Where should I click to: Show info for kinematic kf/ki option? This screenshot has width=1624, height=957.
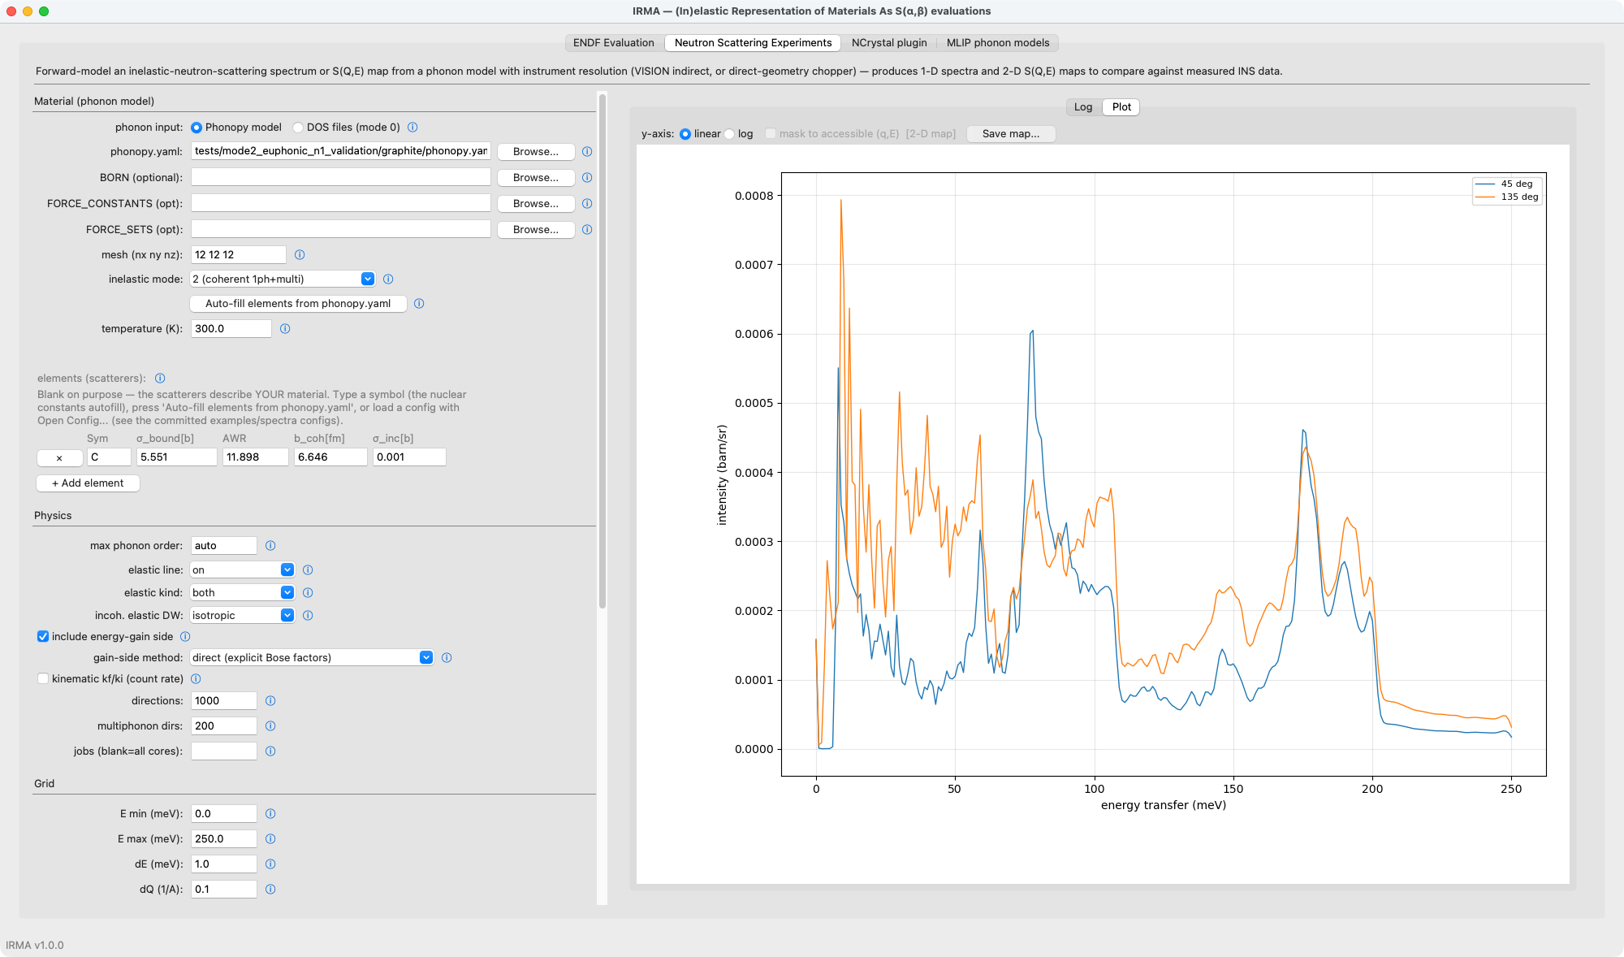pyautogui.click(x=196, y=679)
